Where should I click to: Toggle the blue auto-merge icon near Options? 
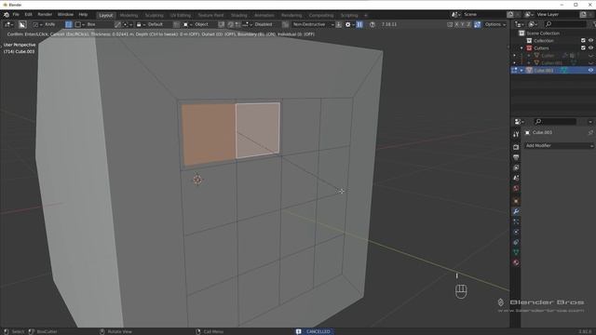click(478, 24)
